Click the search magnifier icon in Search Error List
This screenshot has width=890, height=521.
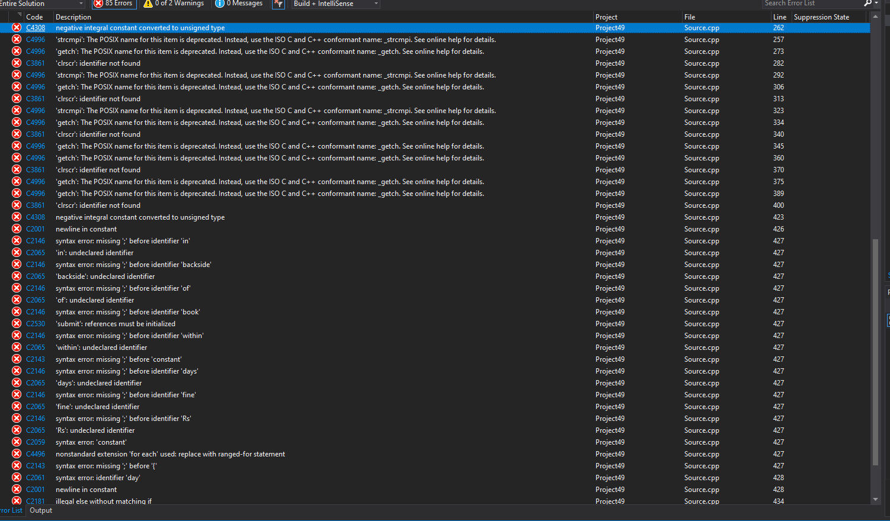(867, 4)
